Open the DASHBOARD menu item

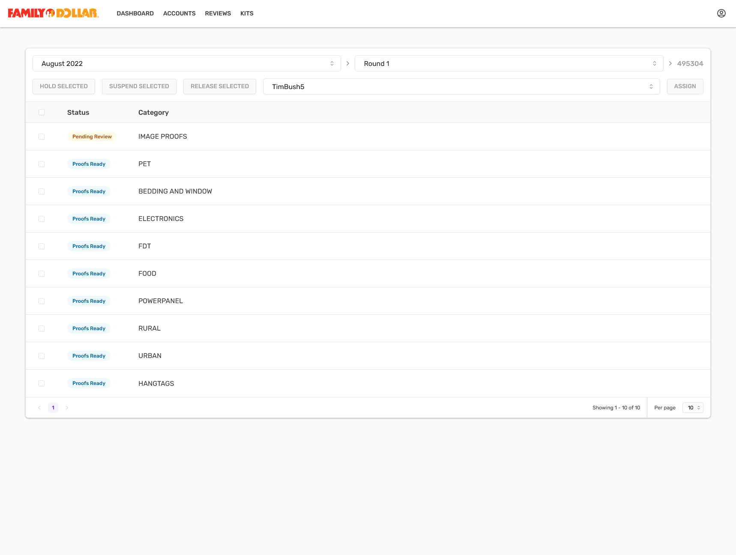tap(135, 13)
